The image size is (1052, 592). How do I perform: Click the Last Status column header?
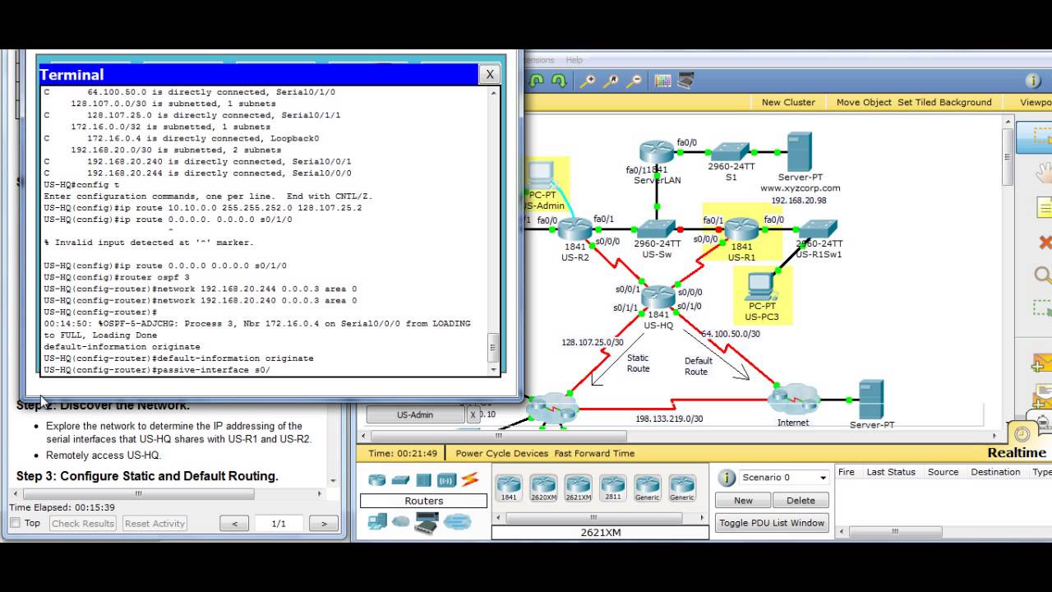coord(891,472)
